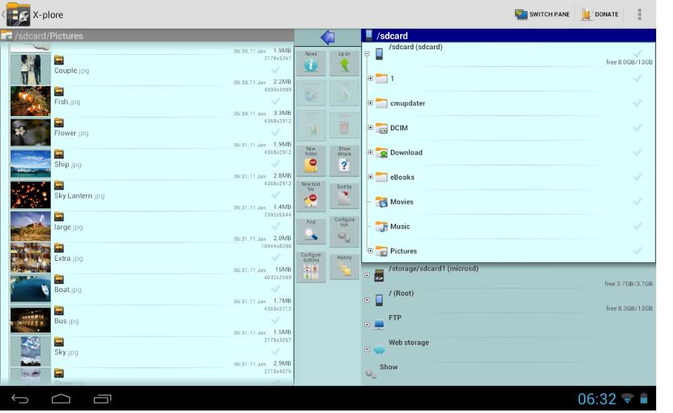Open the Sky Lantern.jpg thumbnail
673x413 pixels.
click(x=31, y=195)
